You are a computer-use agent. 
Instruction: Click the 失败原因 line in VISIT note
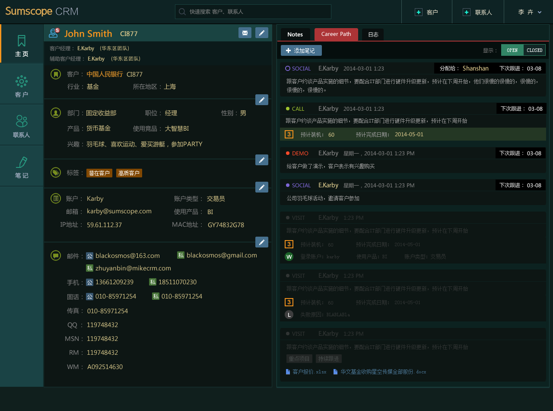325,315
